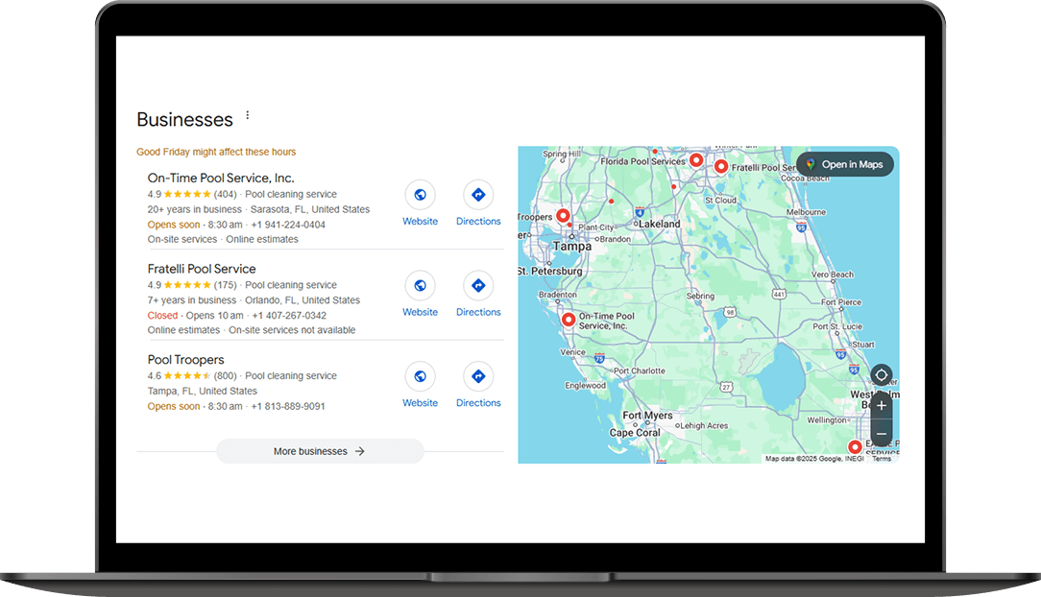Click the 'Fort Myers' label on the map
Screen dimensions: 1041x597
point(647,416)
